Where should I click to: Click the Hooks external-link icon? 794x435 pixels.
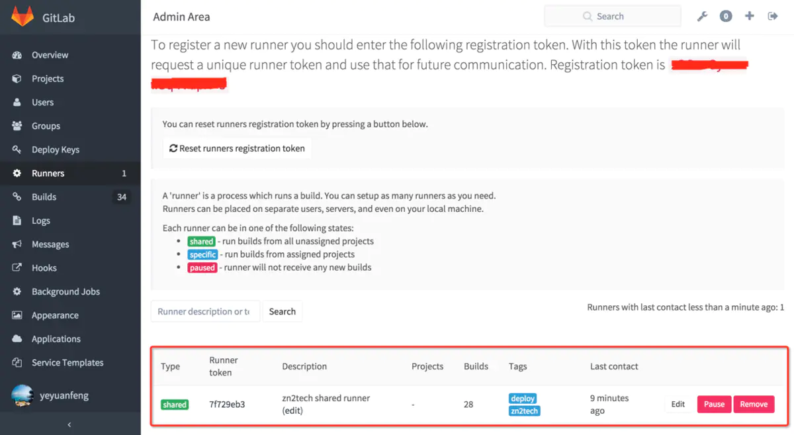(x=17, y=268)
